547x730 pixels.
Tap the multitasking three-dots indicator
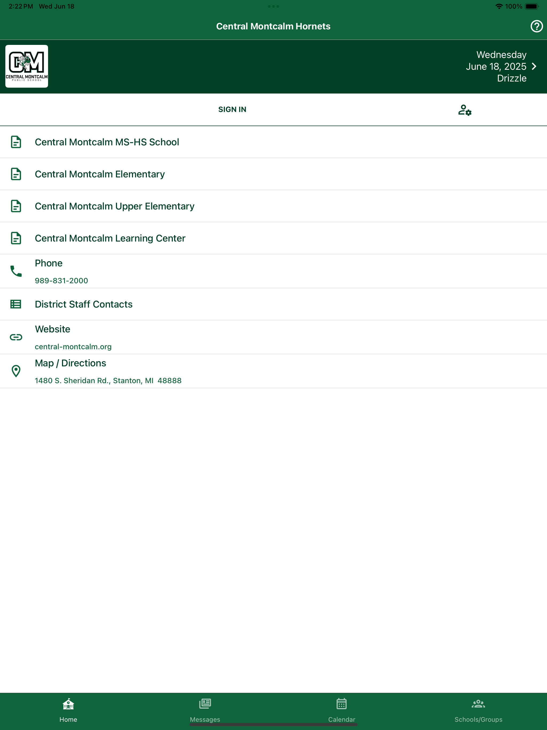click(x=273, y=6)
